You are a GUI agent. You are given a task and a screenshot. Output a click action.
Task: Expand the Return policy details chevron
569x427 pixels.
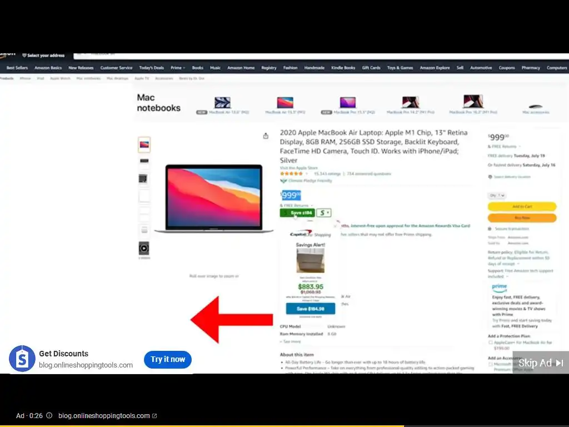click(x=518, y=264)
